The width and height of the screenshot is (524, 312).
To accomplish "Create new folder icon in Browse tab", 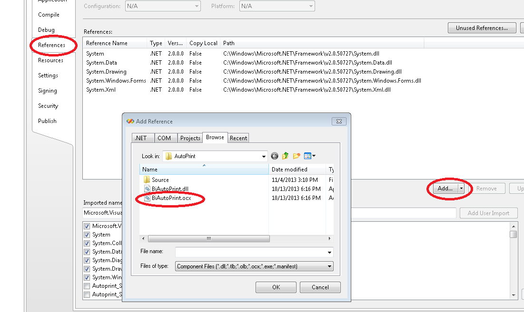I will (297, 156).
